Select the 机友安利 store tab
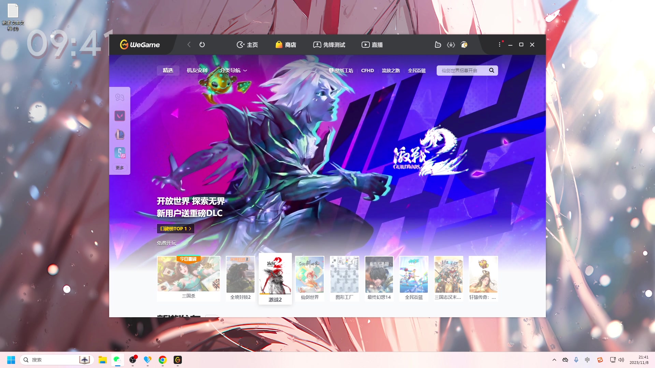Screen dimensions: 655x368 click(x=197, y=71)
